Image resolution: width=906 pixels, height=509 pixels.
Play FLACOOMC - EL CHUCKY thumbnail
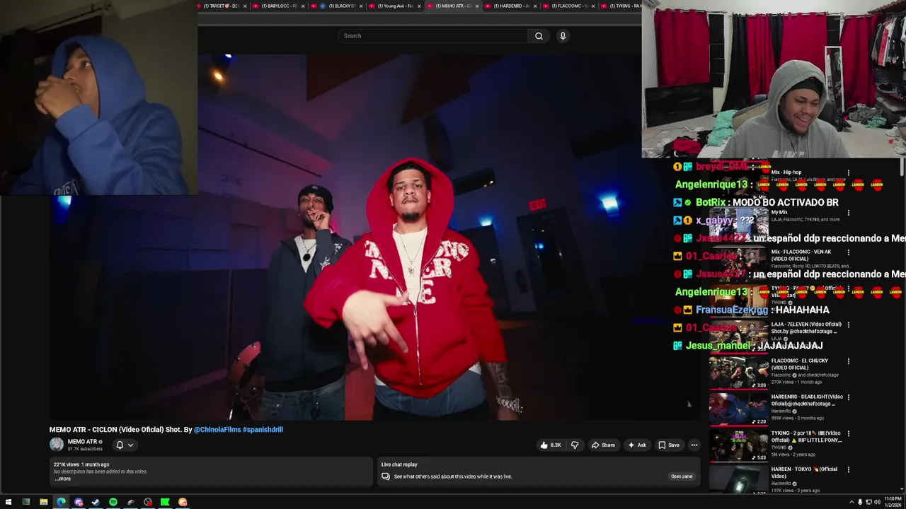738,373
